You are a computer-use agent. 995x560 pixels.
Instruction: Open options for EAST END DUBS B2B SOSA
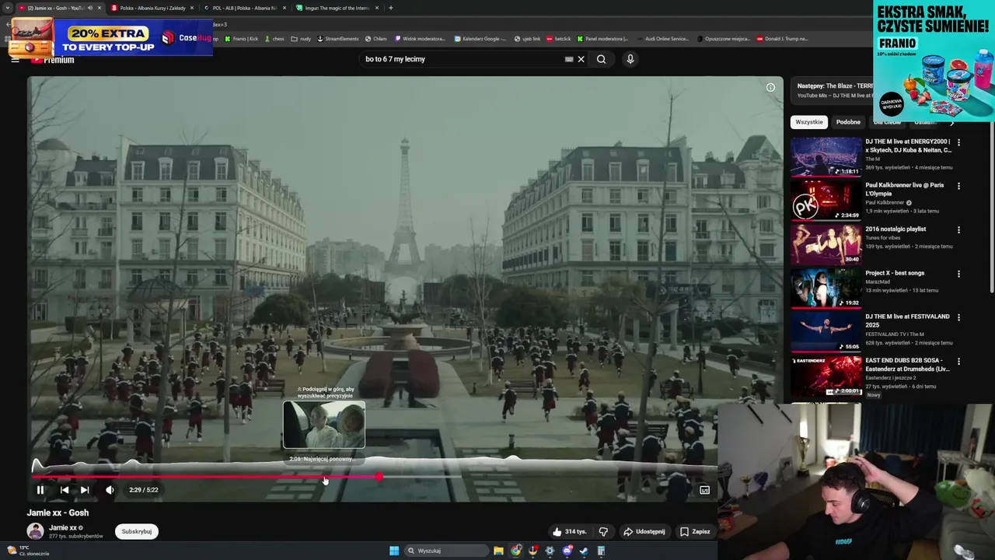click(958, 362)
